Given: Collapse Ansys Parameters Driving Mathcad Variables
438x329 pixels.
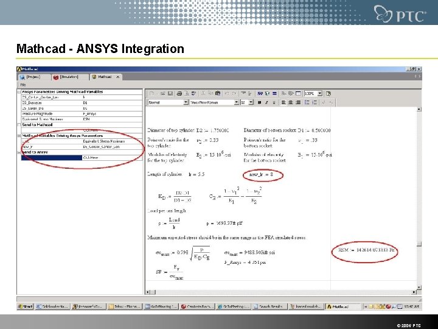Looking at the screenshot, I should (x=19, y=92).
